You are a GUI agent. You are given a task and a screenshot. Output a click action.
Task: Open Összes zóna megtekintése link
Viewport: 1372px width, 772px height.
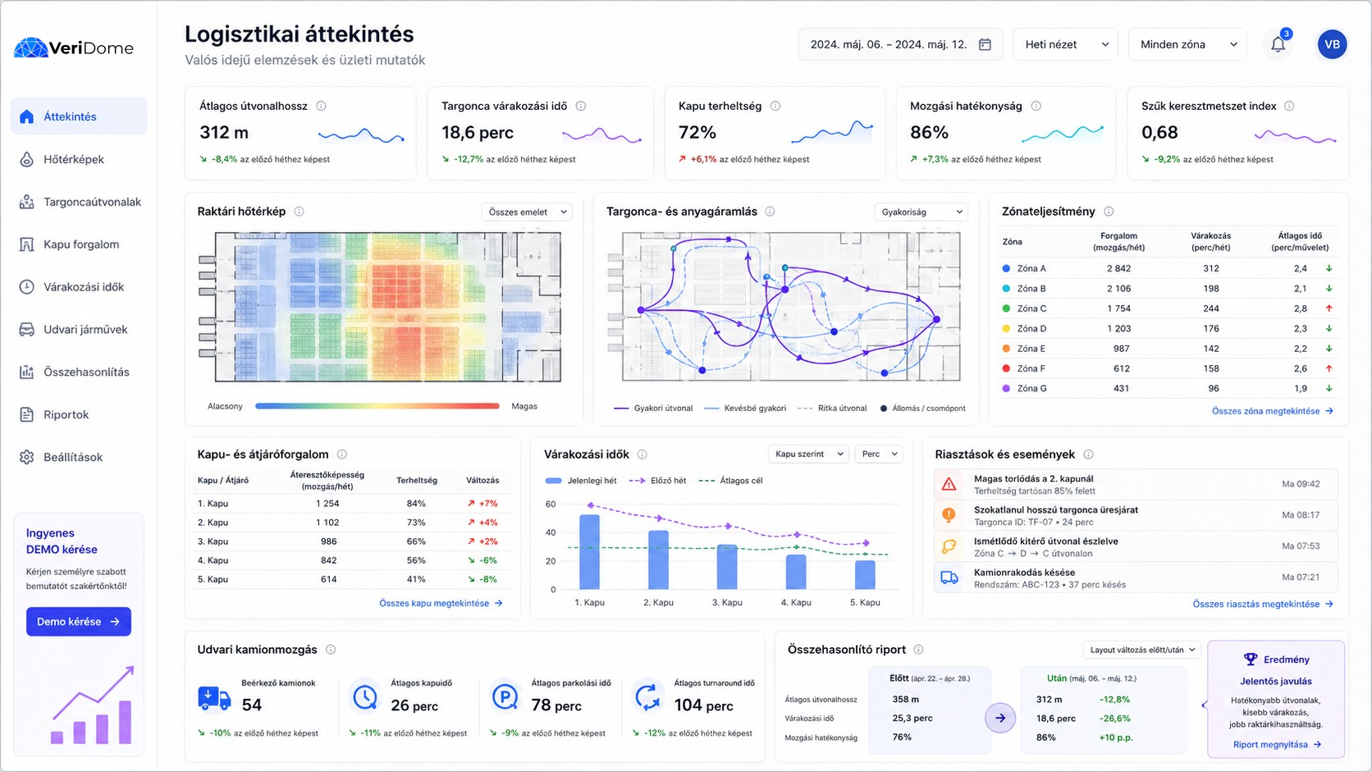(x=1273, y=411)
